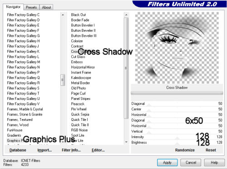Open the About tab
The height and width of the screenshot is (169, 227).
pos(46,7)
